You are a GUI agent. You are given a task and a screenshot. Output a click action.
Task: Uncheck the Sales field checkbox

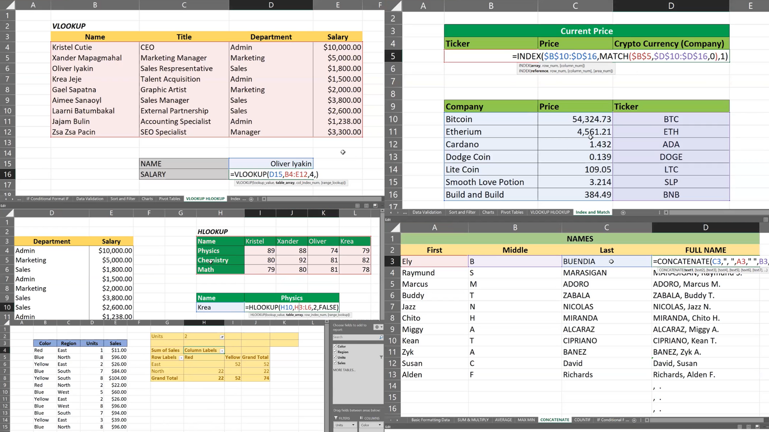pos(335,363)
